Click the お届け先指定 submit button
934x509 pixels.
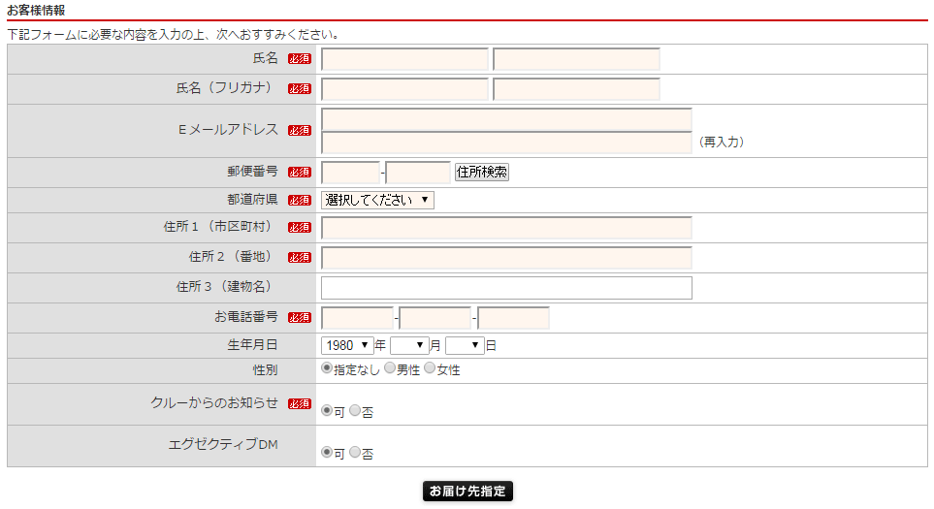(x=467, y=492)
